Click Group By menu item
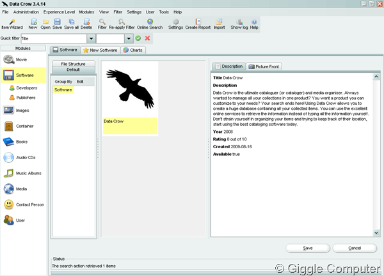This screenshot has height=276, width=384. (63, 81)
